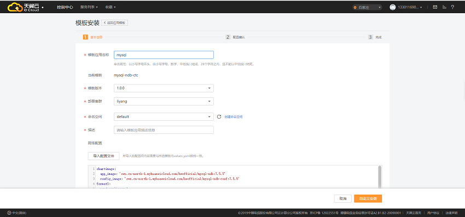465x217 pixels.
Task: Click the globe language icon in footer
Action: click(9, 213)
